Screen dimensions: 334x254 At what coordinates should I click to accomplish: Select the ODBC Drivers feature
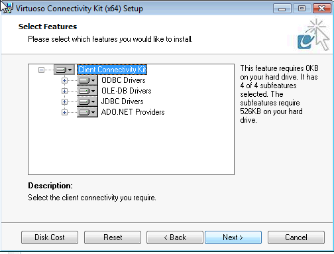(x=123, y=80)
